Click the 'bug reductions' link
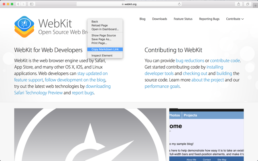258x161 pixels. 190,60
